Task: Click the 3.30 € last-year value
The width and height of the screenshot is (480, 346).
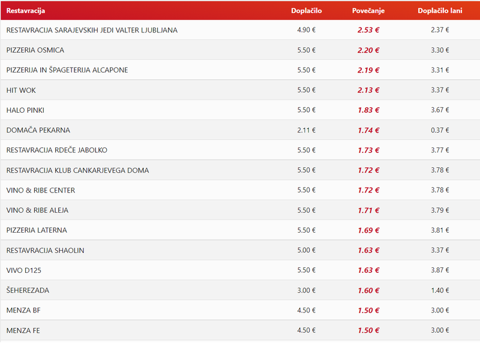Action: (440, 50)
